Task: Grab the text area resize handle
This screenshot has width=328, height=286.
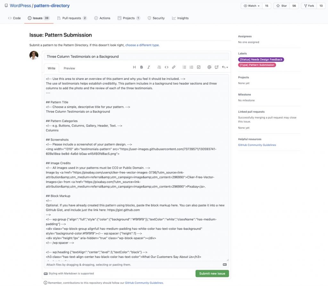Action: pyautogui.click(x=228, y=260)
